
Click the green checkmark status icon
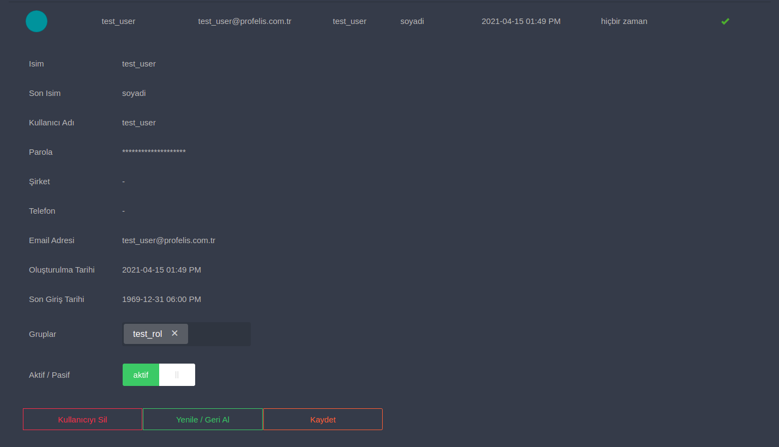(725, 21)
